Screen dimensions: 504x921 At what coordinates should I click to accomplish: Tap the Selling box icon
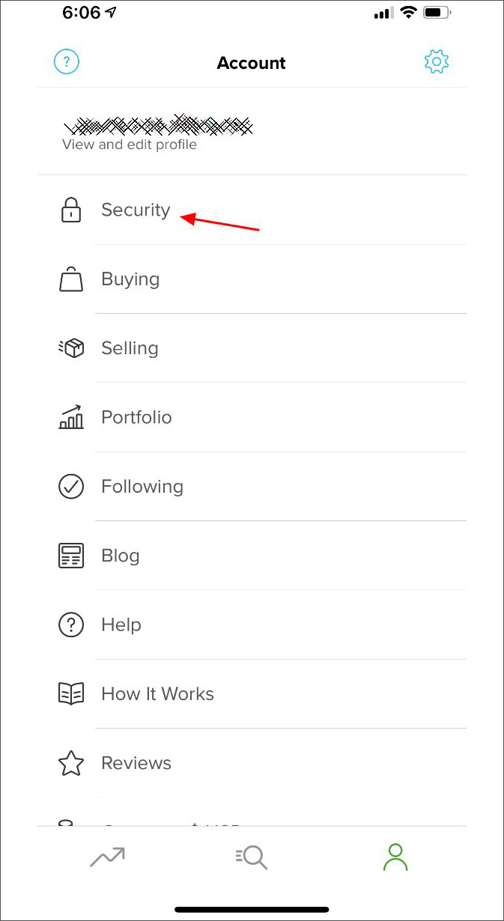pos(71,348)
